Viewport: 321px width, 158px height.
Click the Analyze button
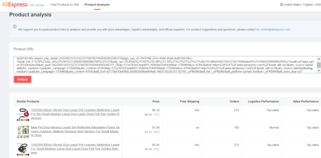[x=22, y=80]
